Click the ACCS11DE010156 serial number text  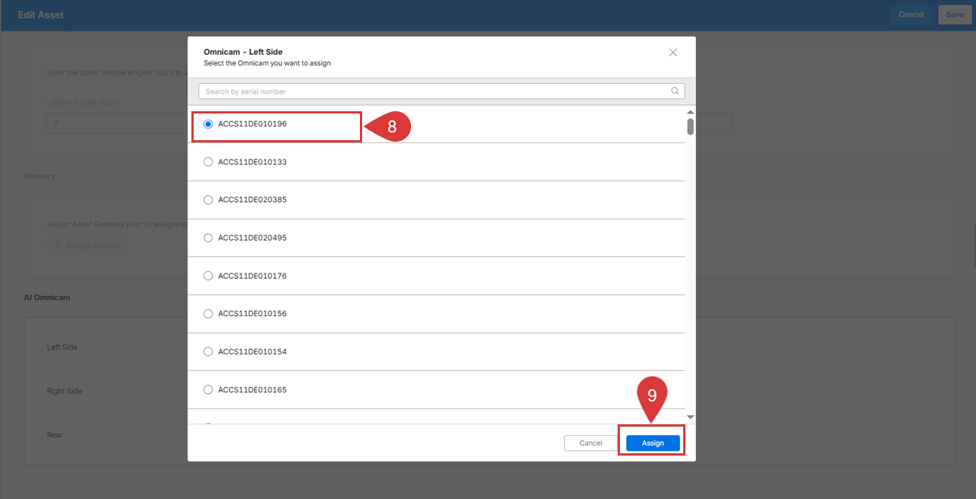(252, 314)
